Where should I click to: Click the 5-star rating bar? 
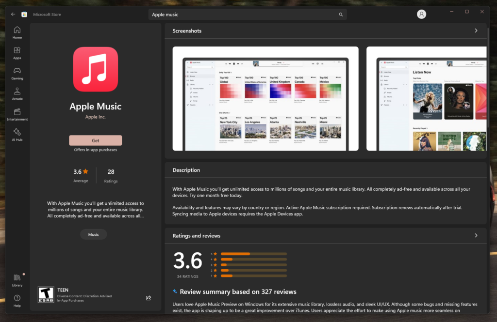click(x=253, y=254)
